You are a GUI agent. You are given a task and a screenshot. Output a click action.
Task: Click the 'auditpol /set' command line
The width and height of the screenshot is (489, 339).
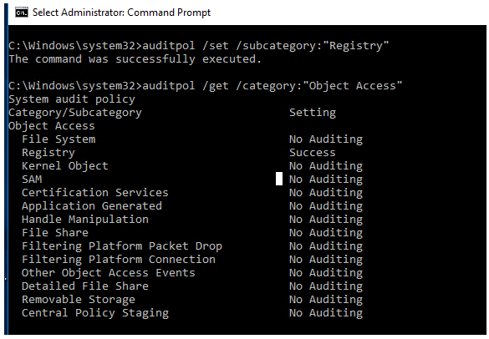coord(199,46)
